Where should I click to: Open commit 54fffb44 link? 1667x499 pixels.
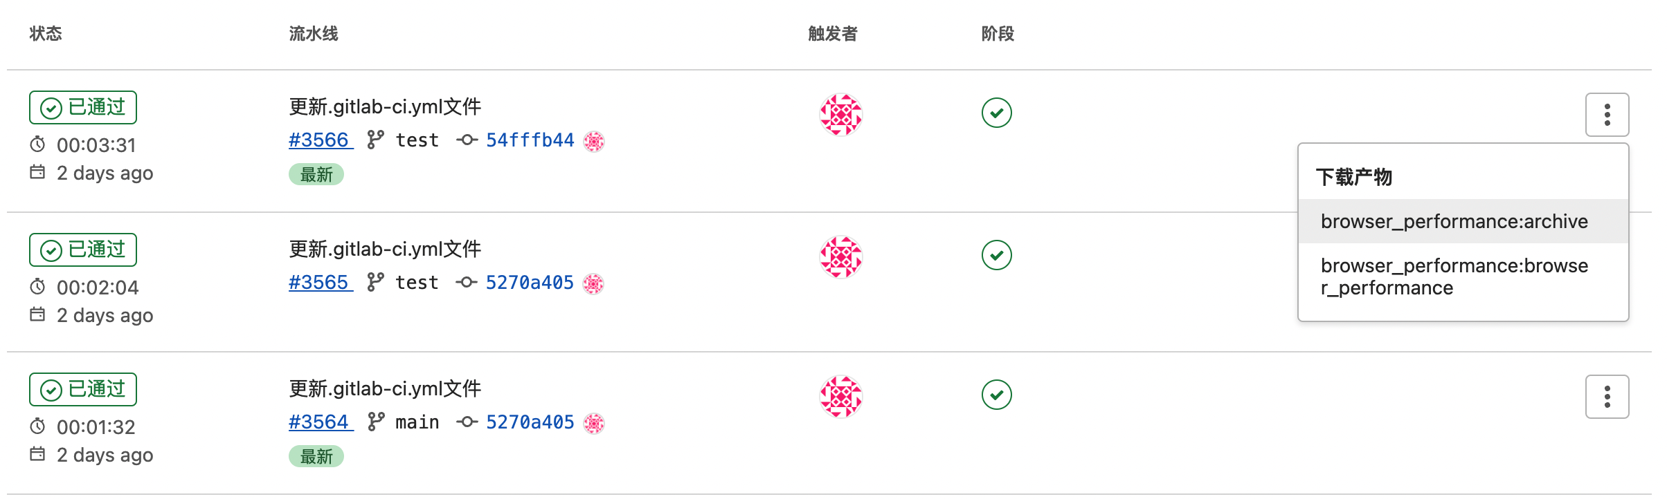click(530, 140)
